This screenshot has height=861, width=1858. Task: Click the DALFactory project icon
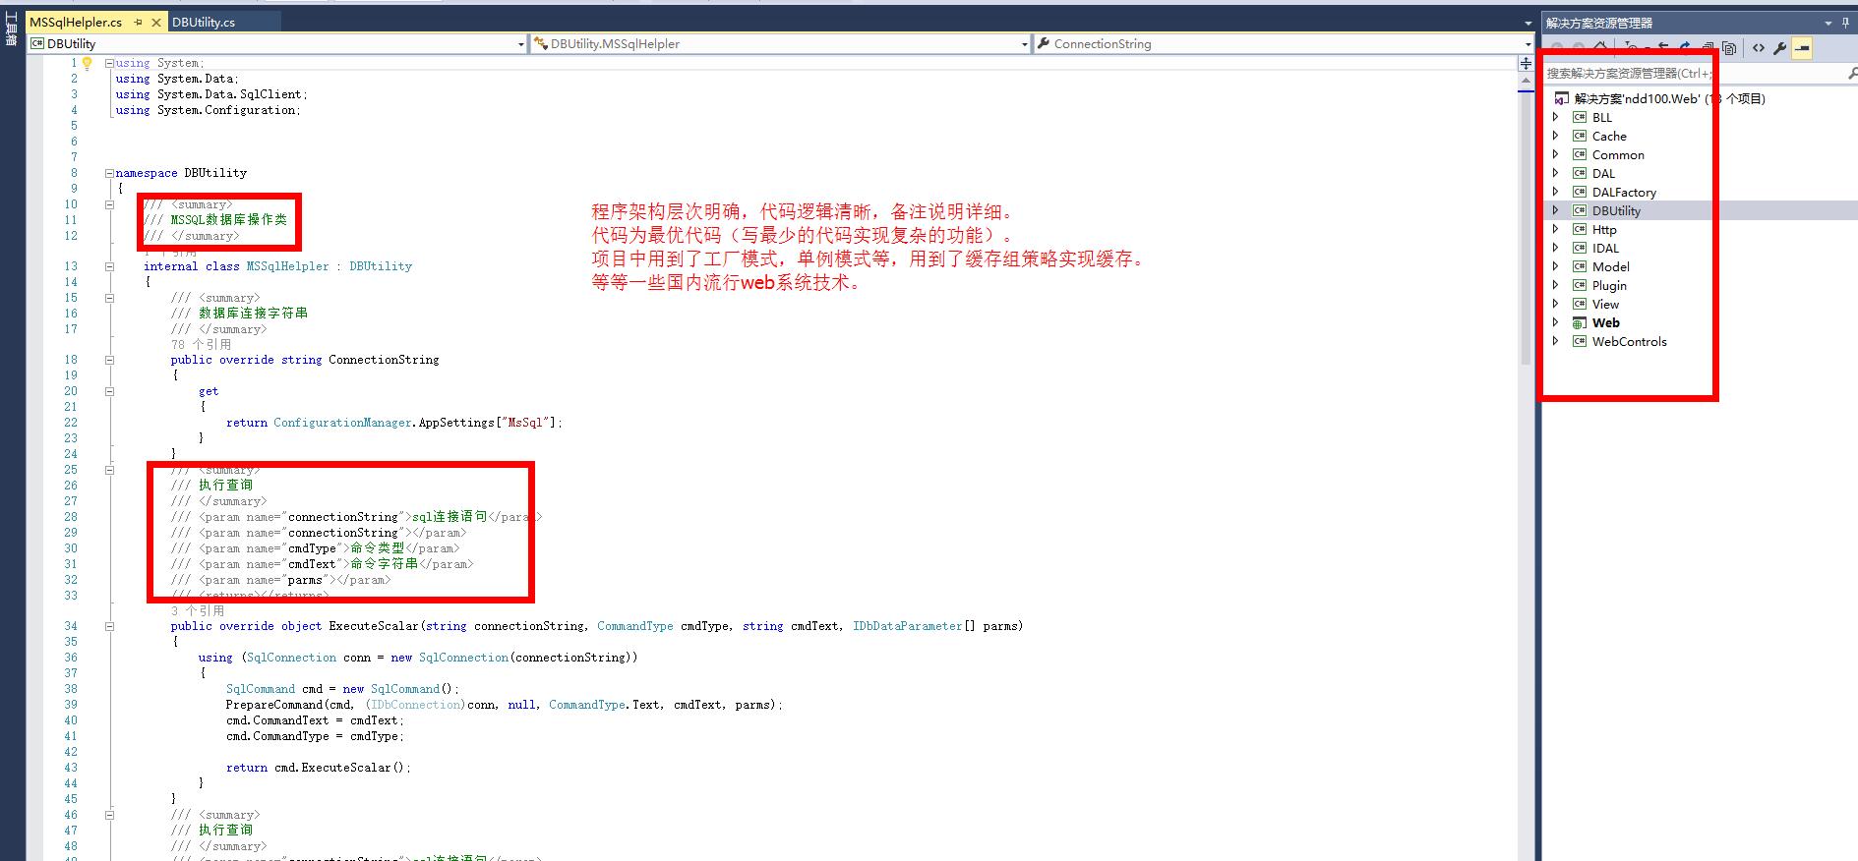point(1580,192)
